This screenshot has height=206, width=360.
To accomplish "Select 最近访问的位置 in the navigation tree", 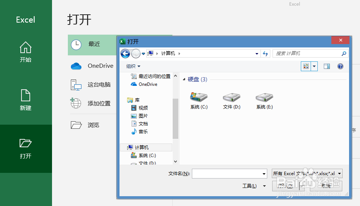I will [x=151, y=76].
